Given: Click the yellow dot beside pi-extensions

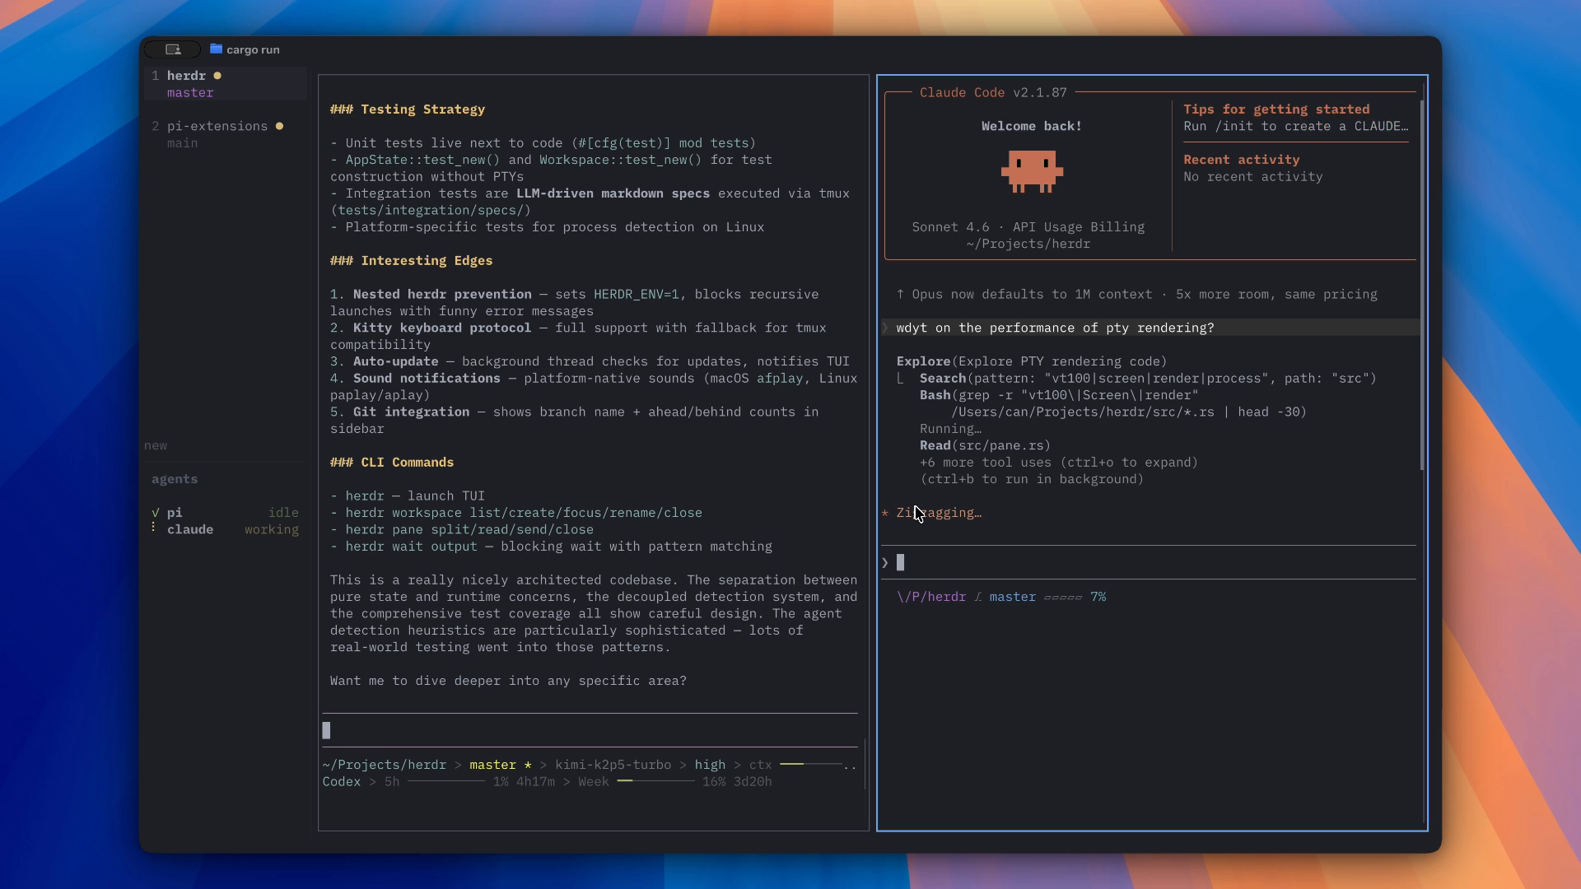Looking at the screenshot, I should [280, 126].
